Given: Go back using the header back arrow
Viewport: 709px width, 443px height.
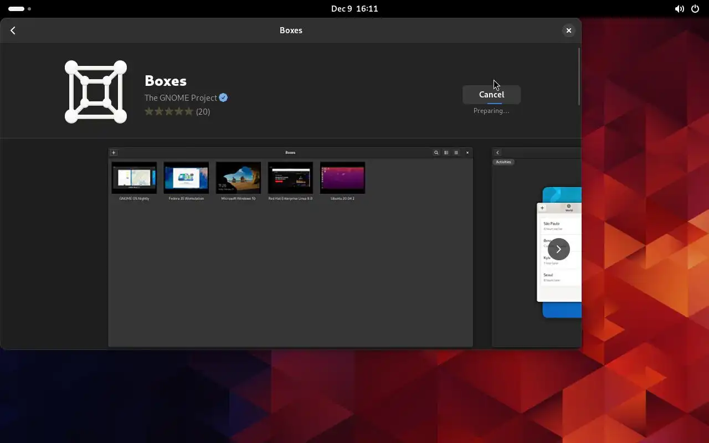Looking at the screenshot, I should click(13, 30).
